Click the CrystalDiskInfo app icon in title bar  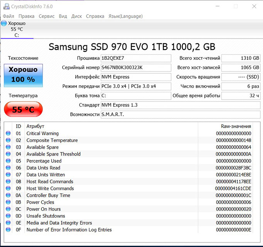[7, 6]
